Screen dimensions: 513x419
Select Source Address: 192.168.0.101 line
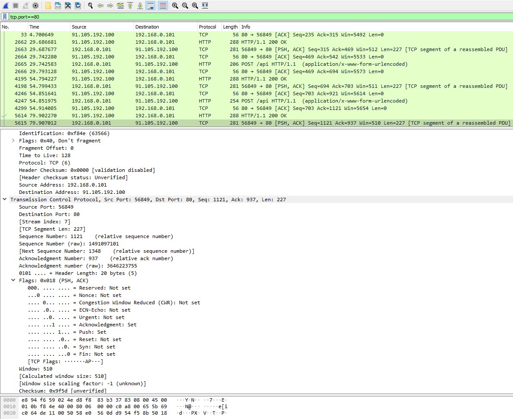coord(62,185)
